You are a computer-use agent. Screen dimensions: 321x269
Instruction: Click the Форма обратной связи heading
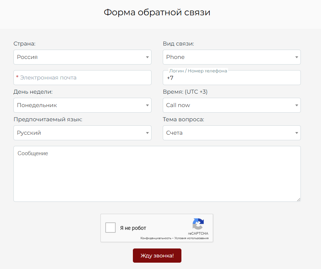tap(157, 12)
